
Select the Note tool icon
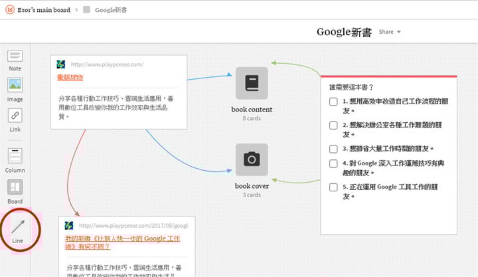click(15, 56)
